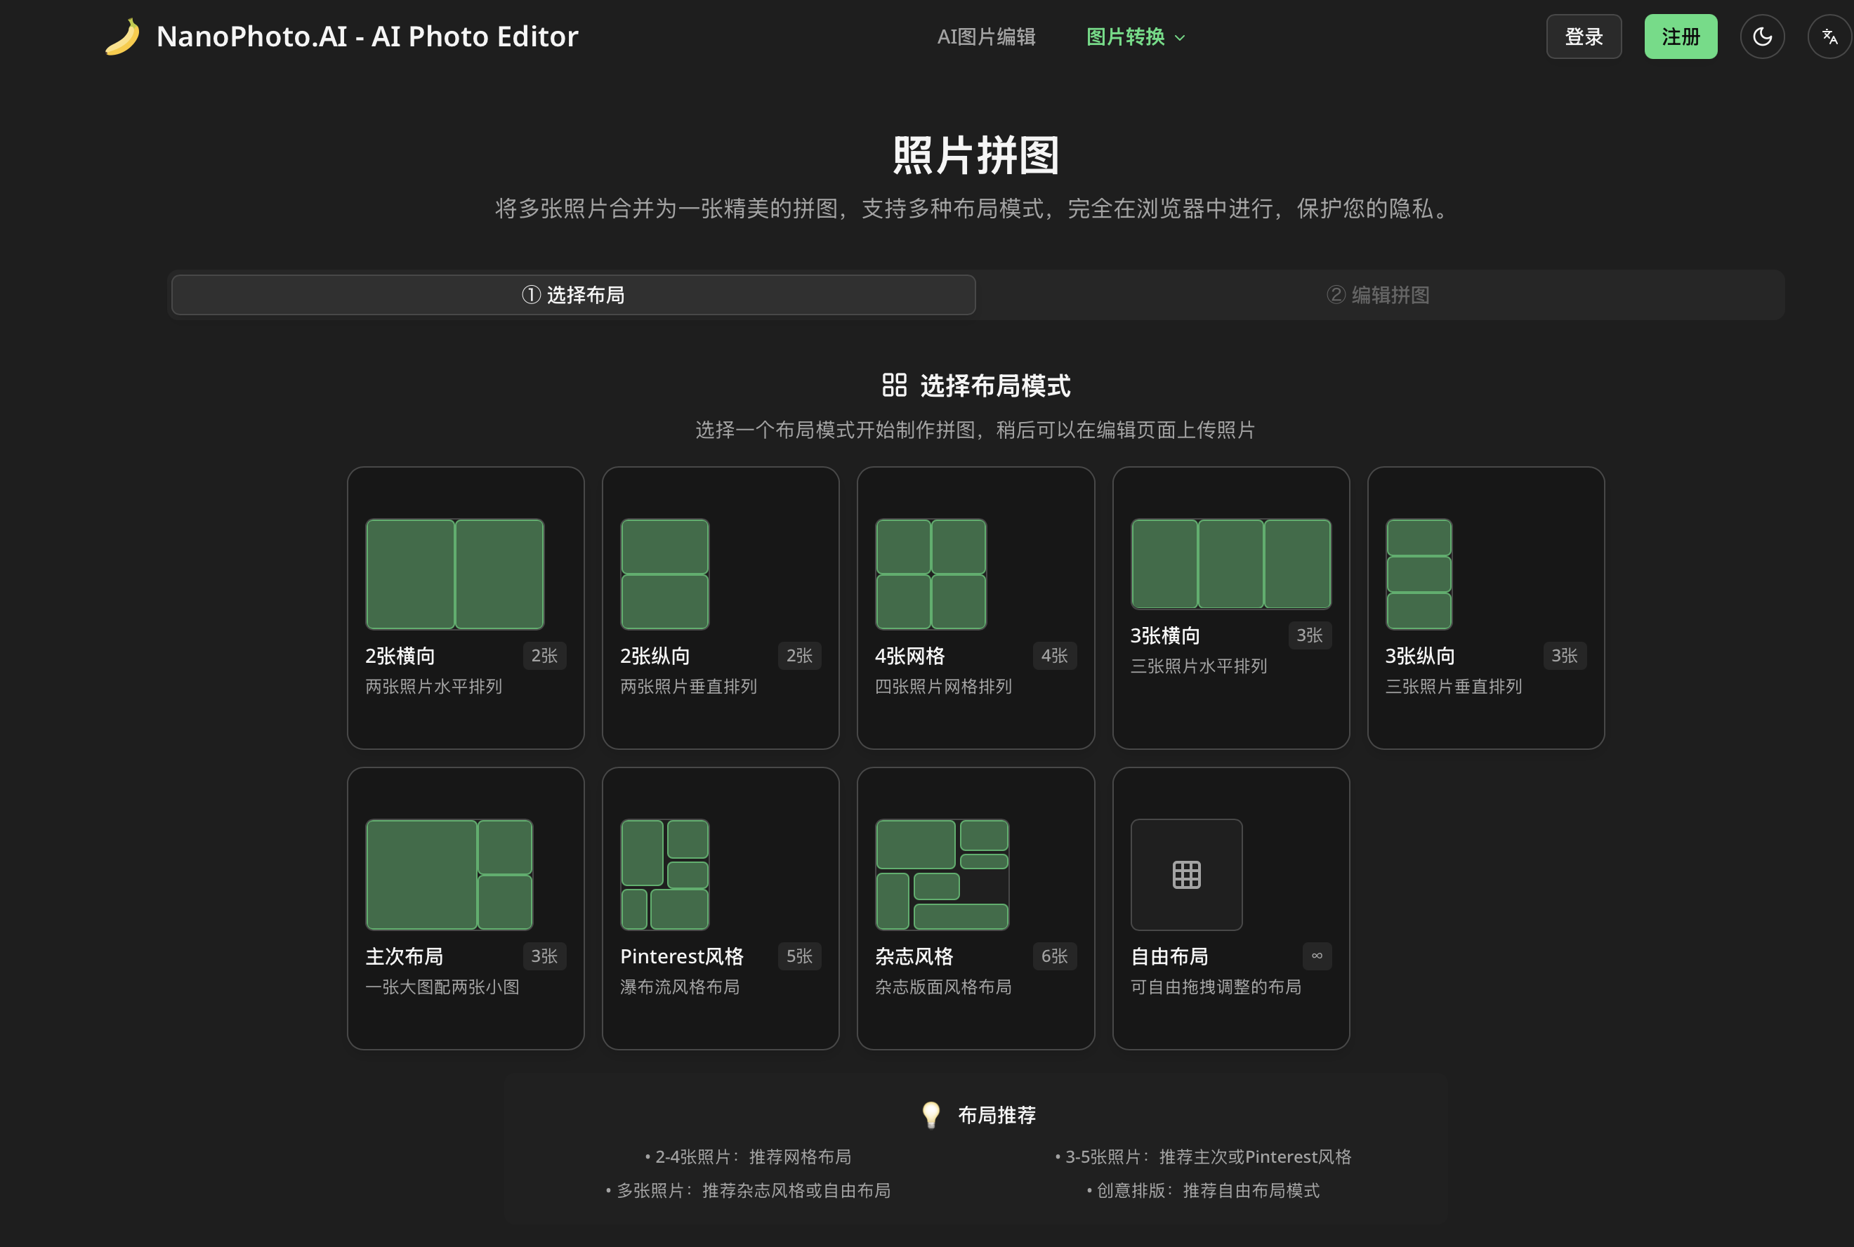Choose the Pinterest风格 layout preview

pyautogui.click(x=664, y=875)
